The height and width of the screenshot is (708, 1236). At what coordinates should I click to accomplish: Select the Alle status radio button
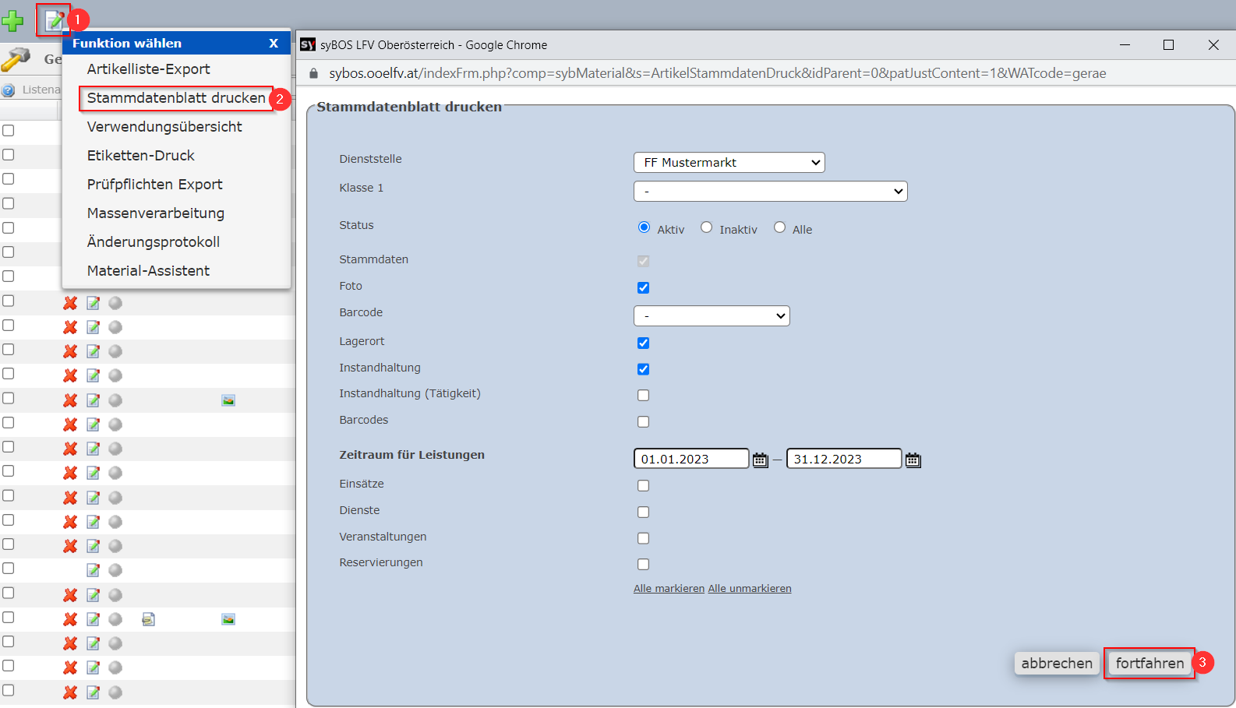click(x=779, y=227)
